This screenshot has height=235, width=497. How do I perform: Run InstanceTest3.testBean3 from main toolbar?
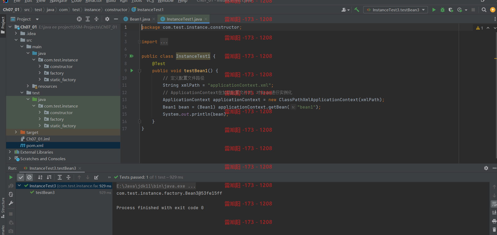(434, 10)
